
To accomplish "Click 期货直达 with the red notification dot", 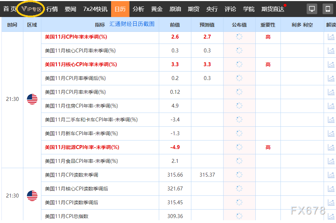I will tap(273, 9).
